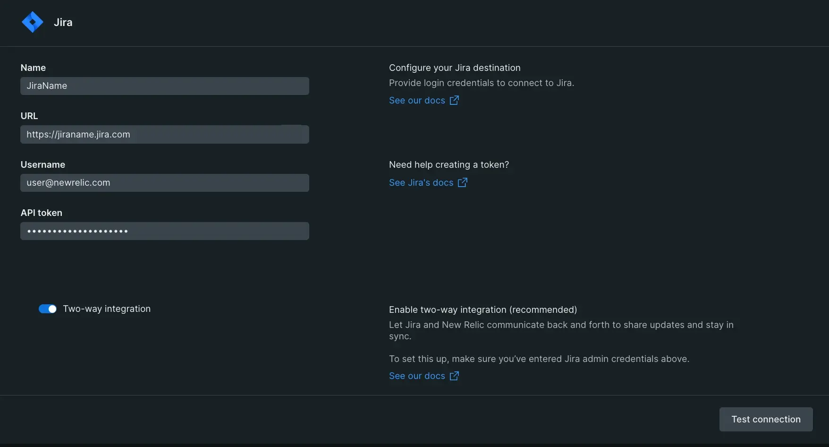Open the See Jira's docs link
Image resolution: width=829 pixels, height=447 pixels.
421,182
